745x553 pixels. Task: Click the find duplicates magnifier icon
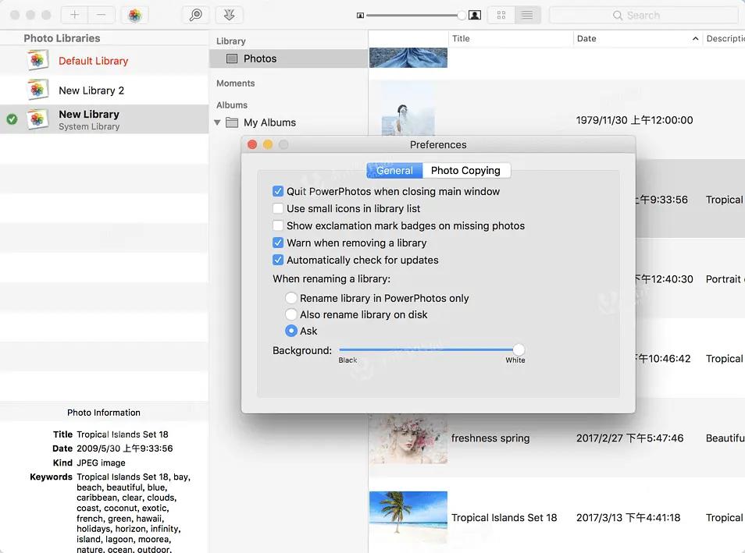pos(196,15)
